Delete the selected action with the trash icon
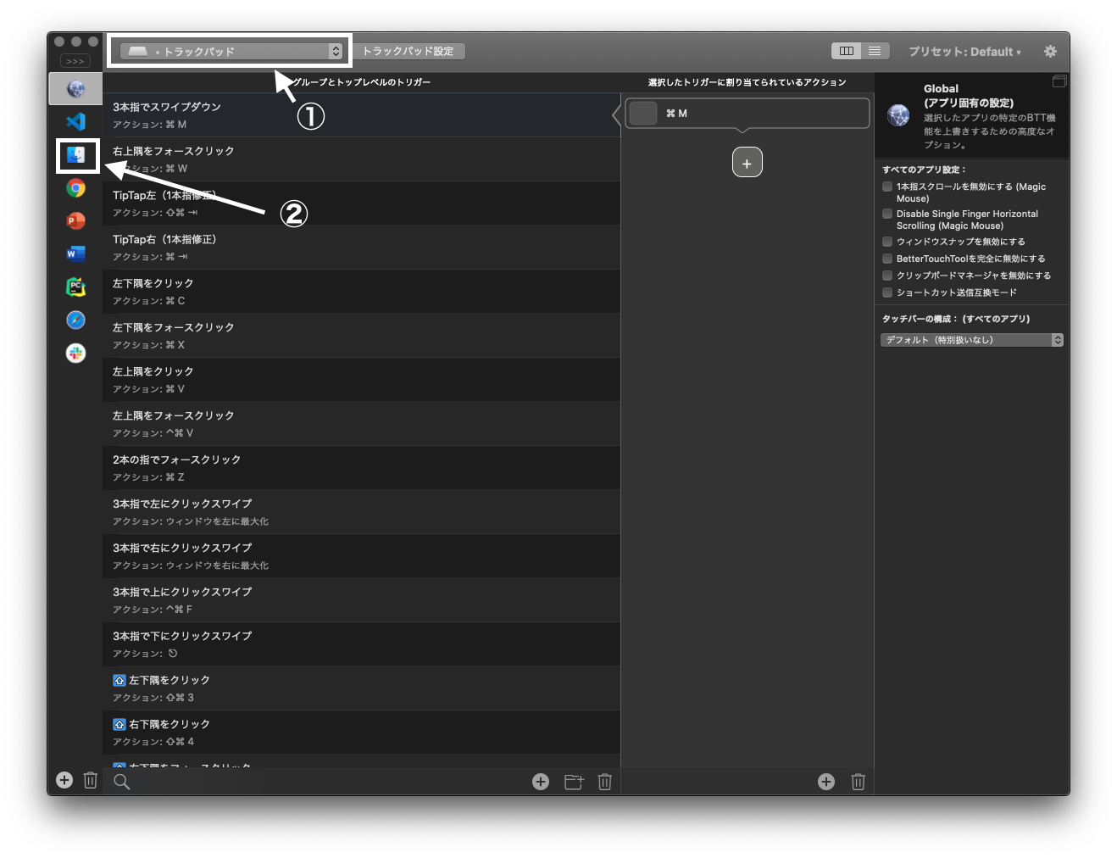1117x858 pixels. coord(858,782)
